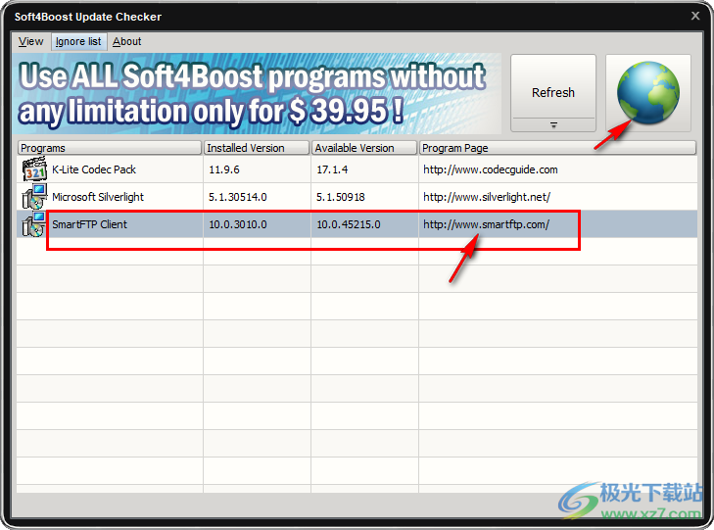The image size is (714, 530).
Task: Open the View menu
Action: [30, 41]
